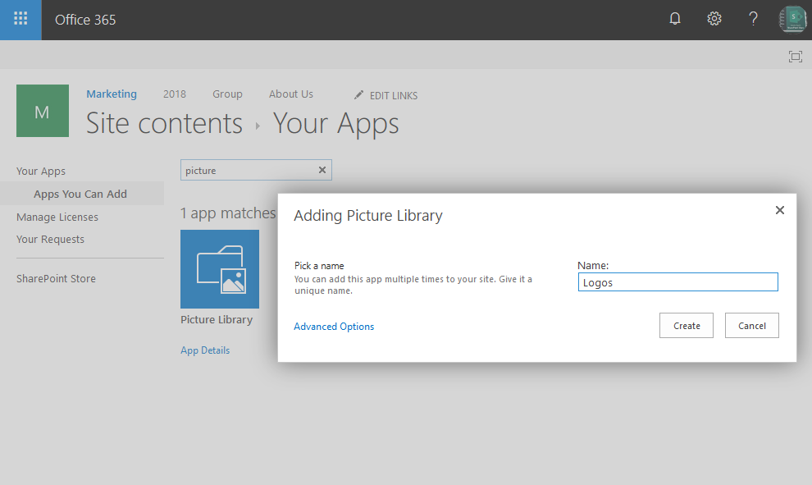The image size is (812, 485).
Task: Click the Name input containing Logos
Action: (x=677, y=281)
